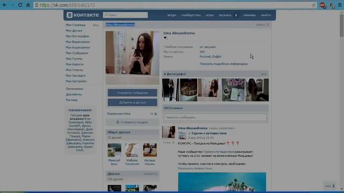344x193 pixels.
Task: Focus the Поиск search field
Action: click(x=125, y=15)
